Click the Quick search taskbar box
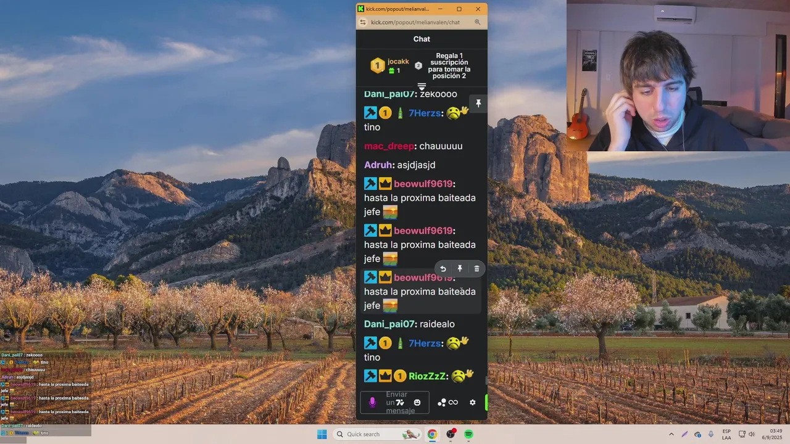 pos(377,434)
